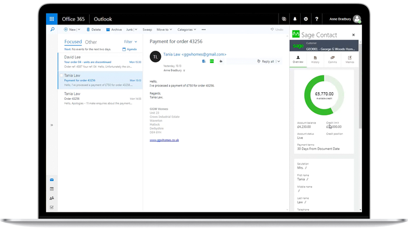
Task: Open David Lee email about discontinued units
Action: 100,62
